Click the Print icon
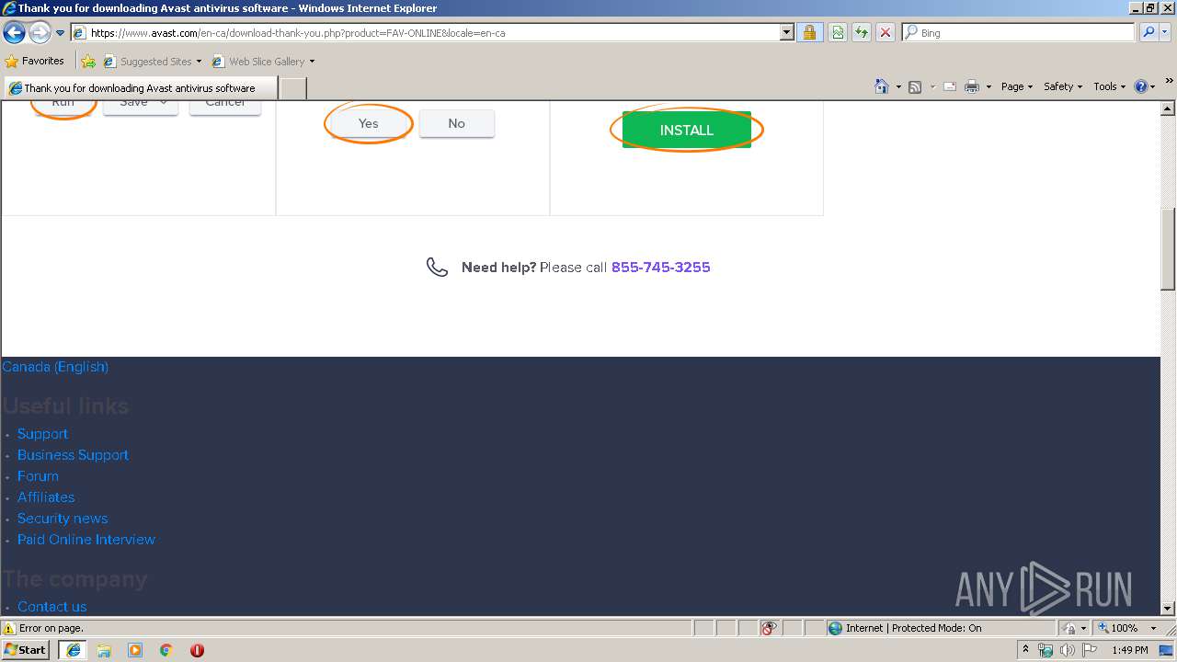The width and height of the screenshot is (1177, 662). point(972,86)
